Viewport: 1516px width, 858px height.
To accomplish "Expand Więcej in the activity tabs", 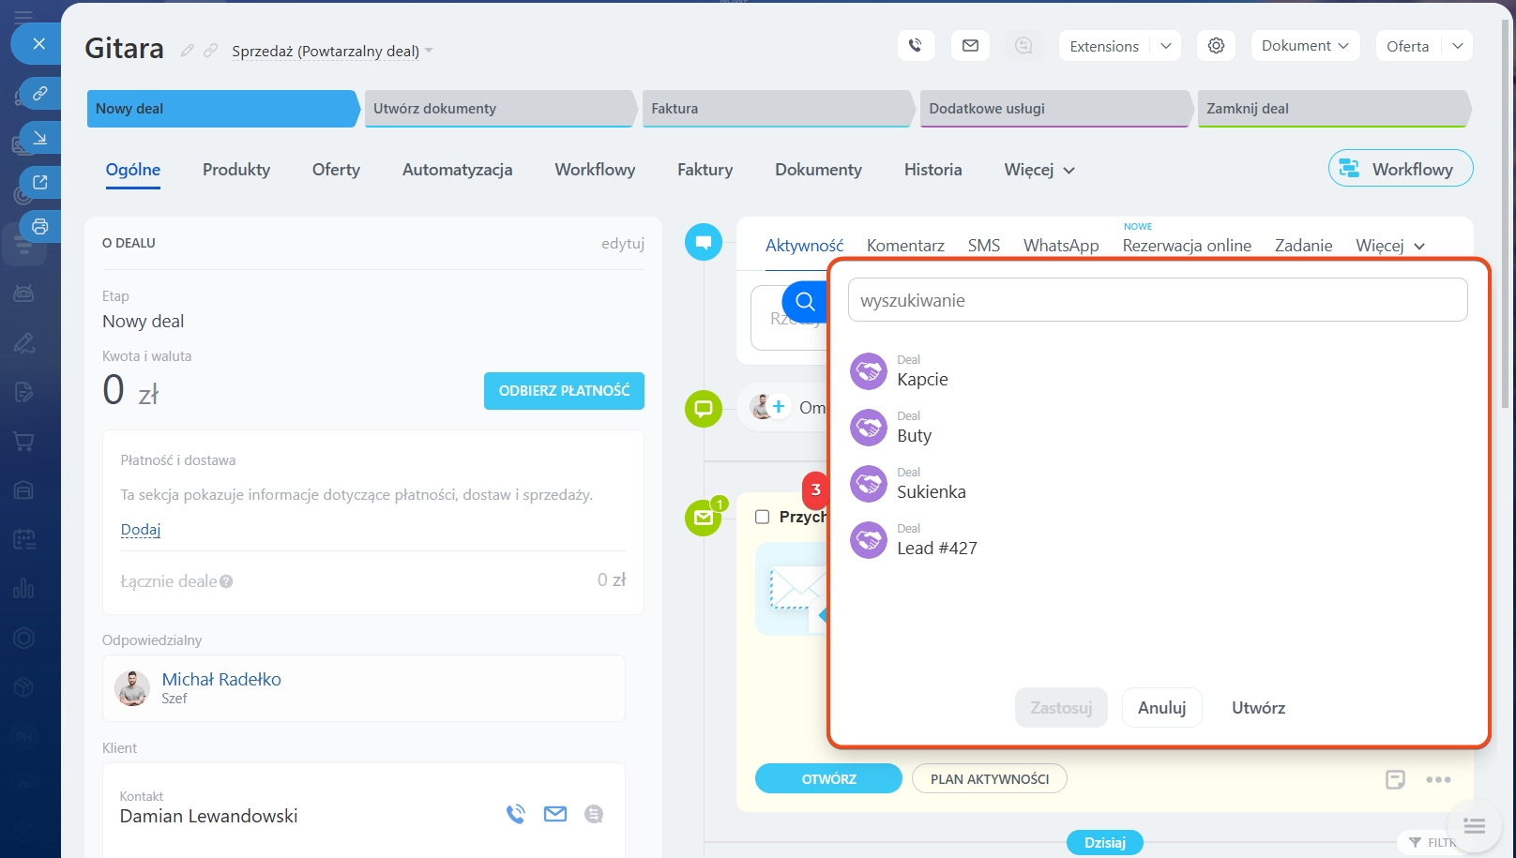I will coord(1390,246).
